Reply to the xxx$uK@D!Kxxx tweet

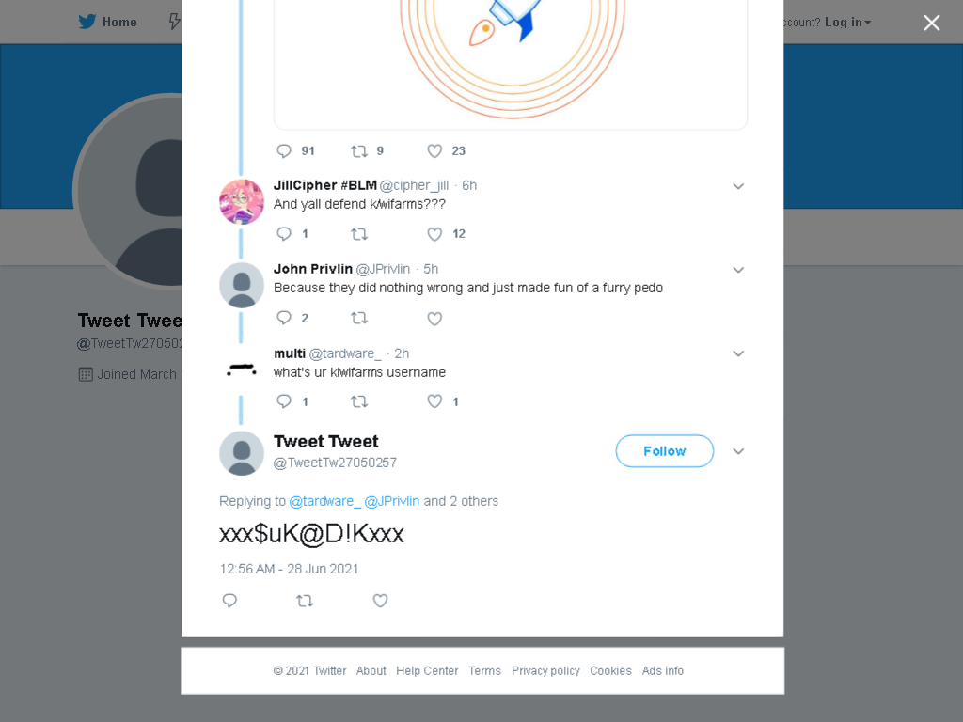(229, 601)
